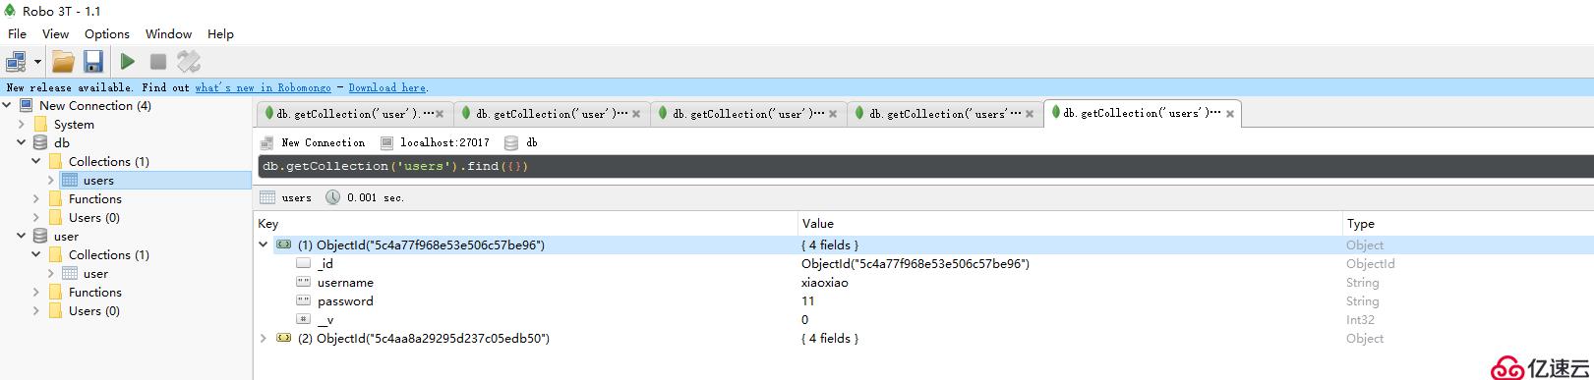The image size is (1594, 380).
Task: Select the System folder
Action: (x=74, y=124)
